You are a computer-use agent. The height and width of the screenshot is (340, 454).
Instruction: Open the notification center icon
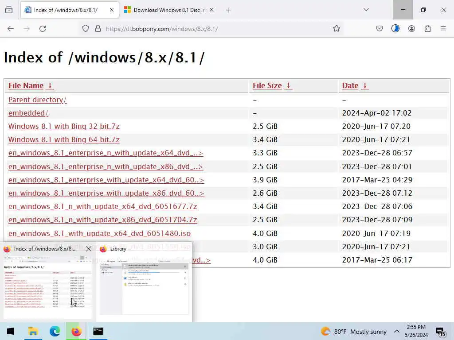[440, 332]
